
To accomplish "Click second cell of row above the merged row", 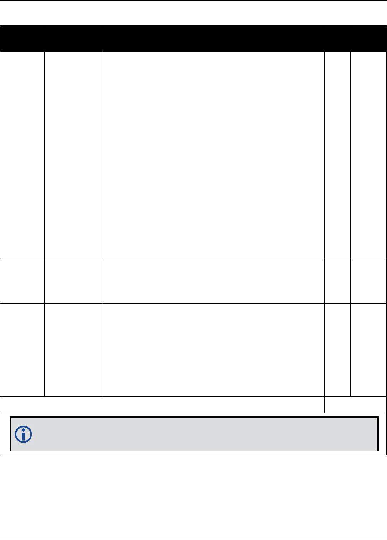I will [74, 350].
